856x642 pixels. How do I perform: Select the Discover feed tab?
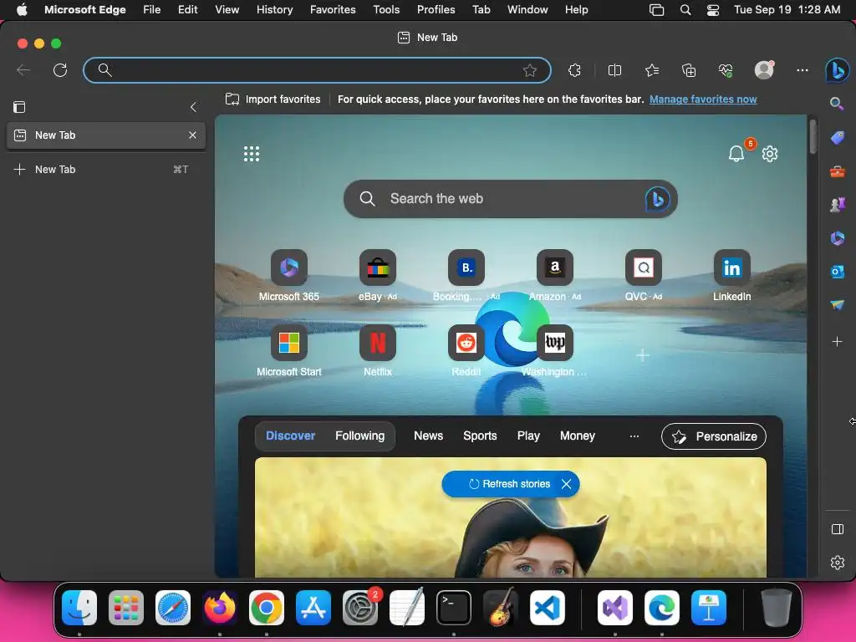[290, 436]
